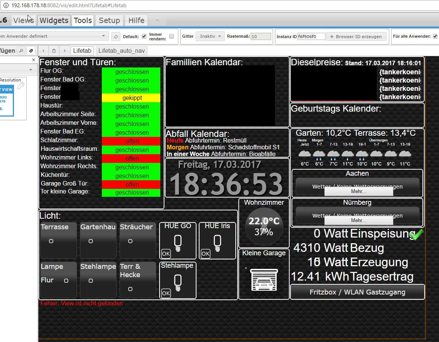Uncheck the Default checkbox
This screenshot has width=439, height=342.
pyautogui.click(x=144, y=37)
